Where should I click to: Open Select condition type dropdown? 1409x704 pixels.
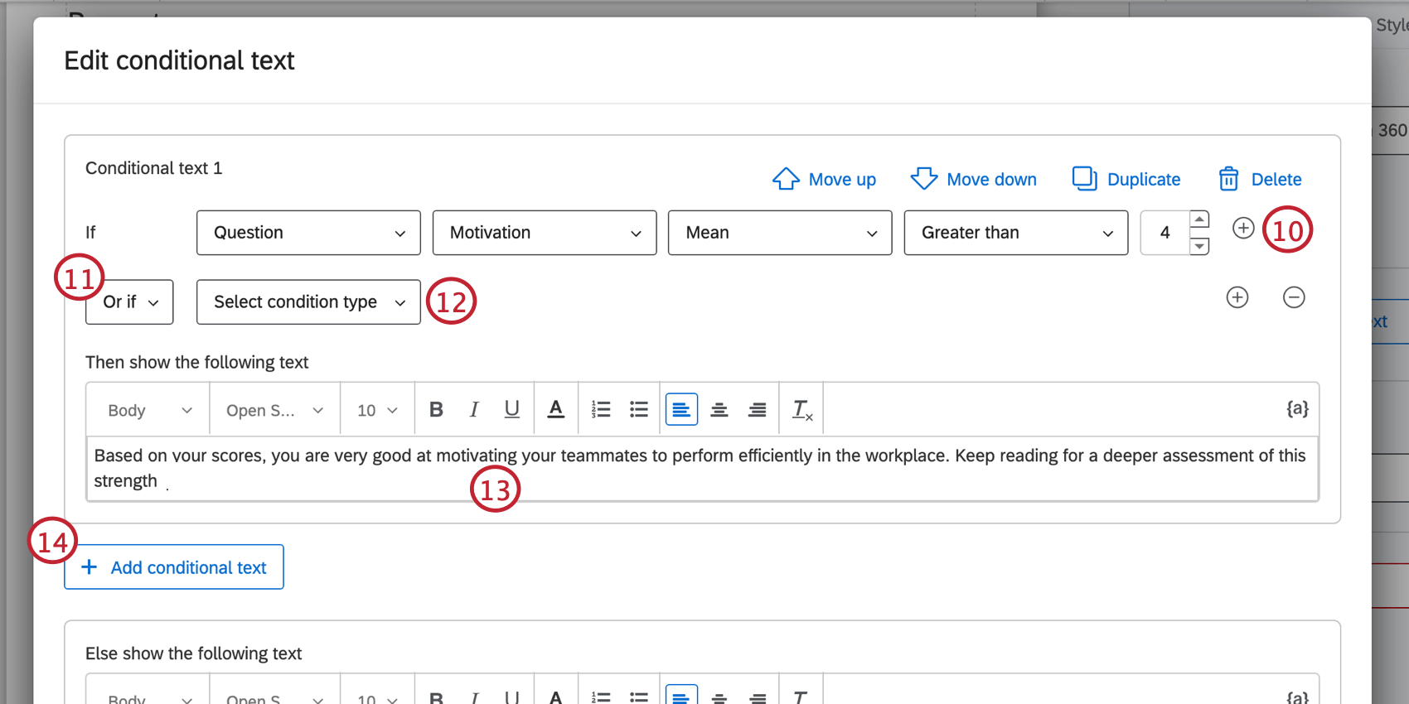point(308,302)
